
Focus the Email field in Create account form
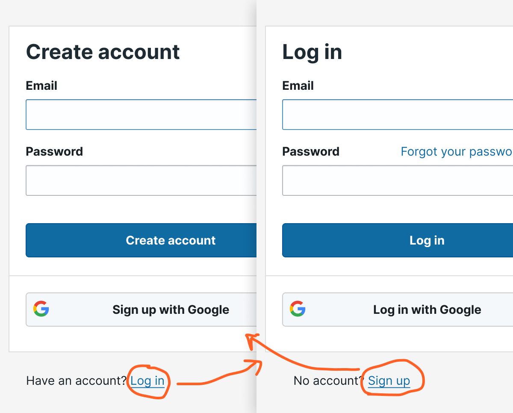pyautogui.click(x=141, y=115)
